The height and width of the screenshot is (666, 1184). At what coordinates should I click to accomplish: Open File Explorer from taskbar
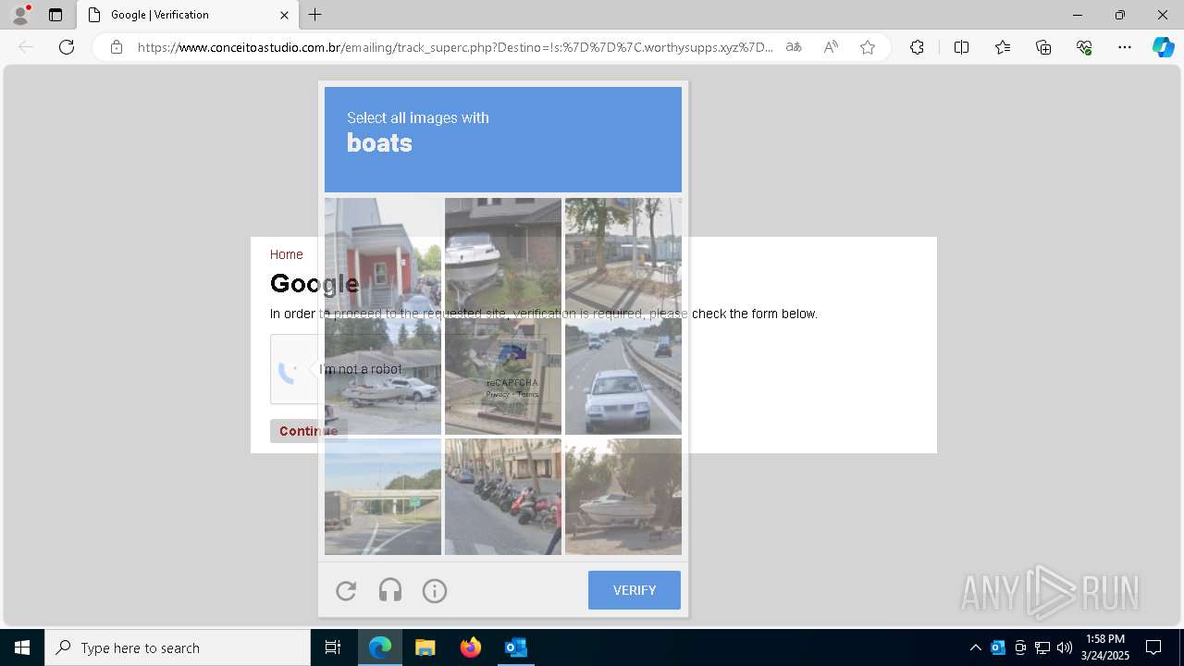425,647
